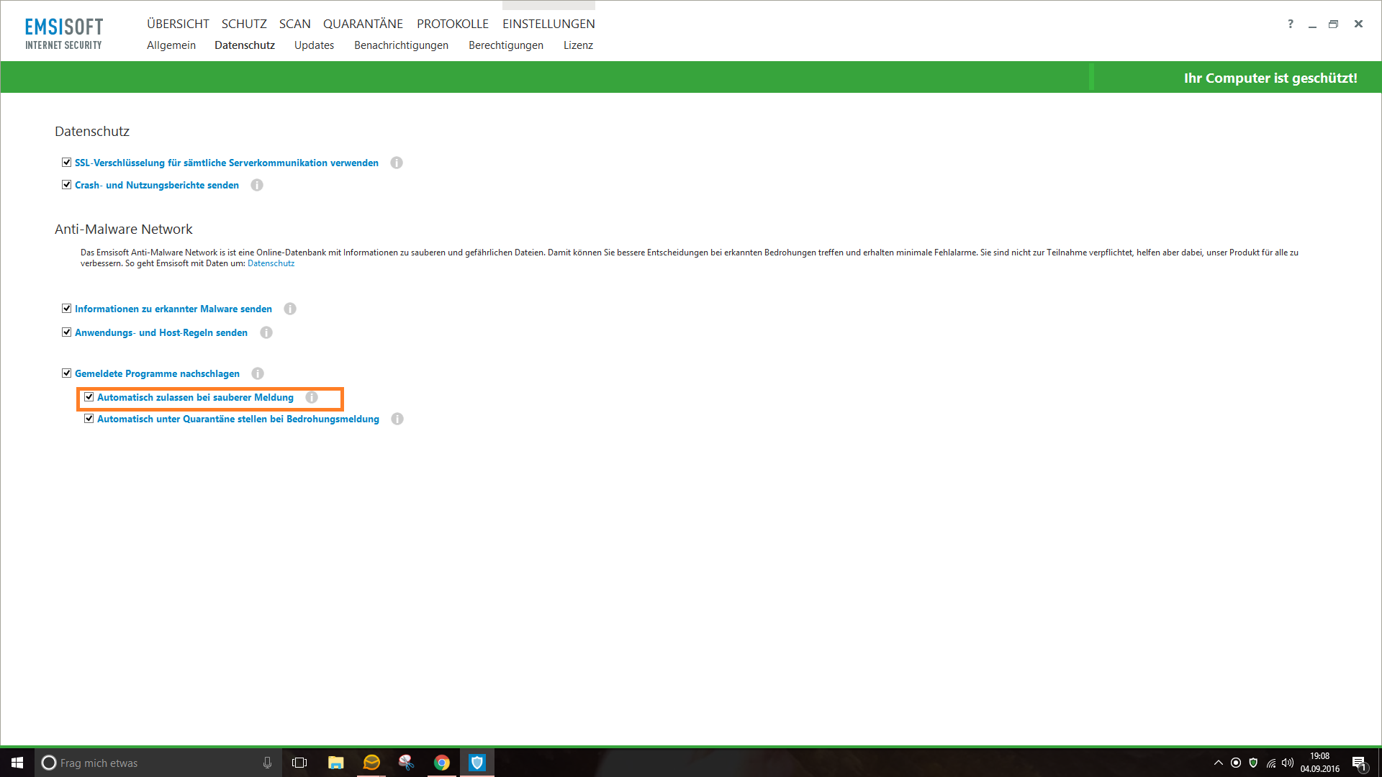Click the Emsisoft Internet Security logo
The image size is (1382, 777).
tap(64, 34)
